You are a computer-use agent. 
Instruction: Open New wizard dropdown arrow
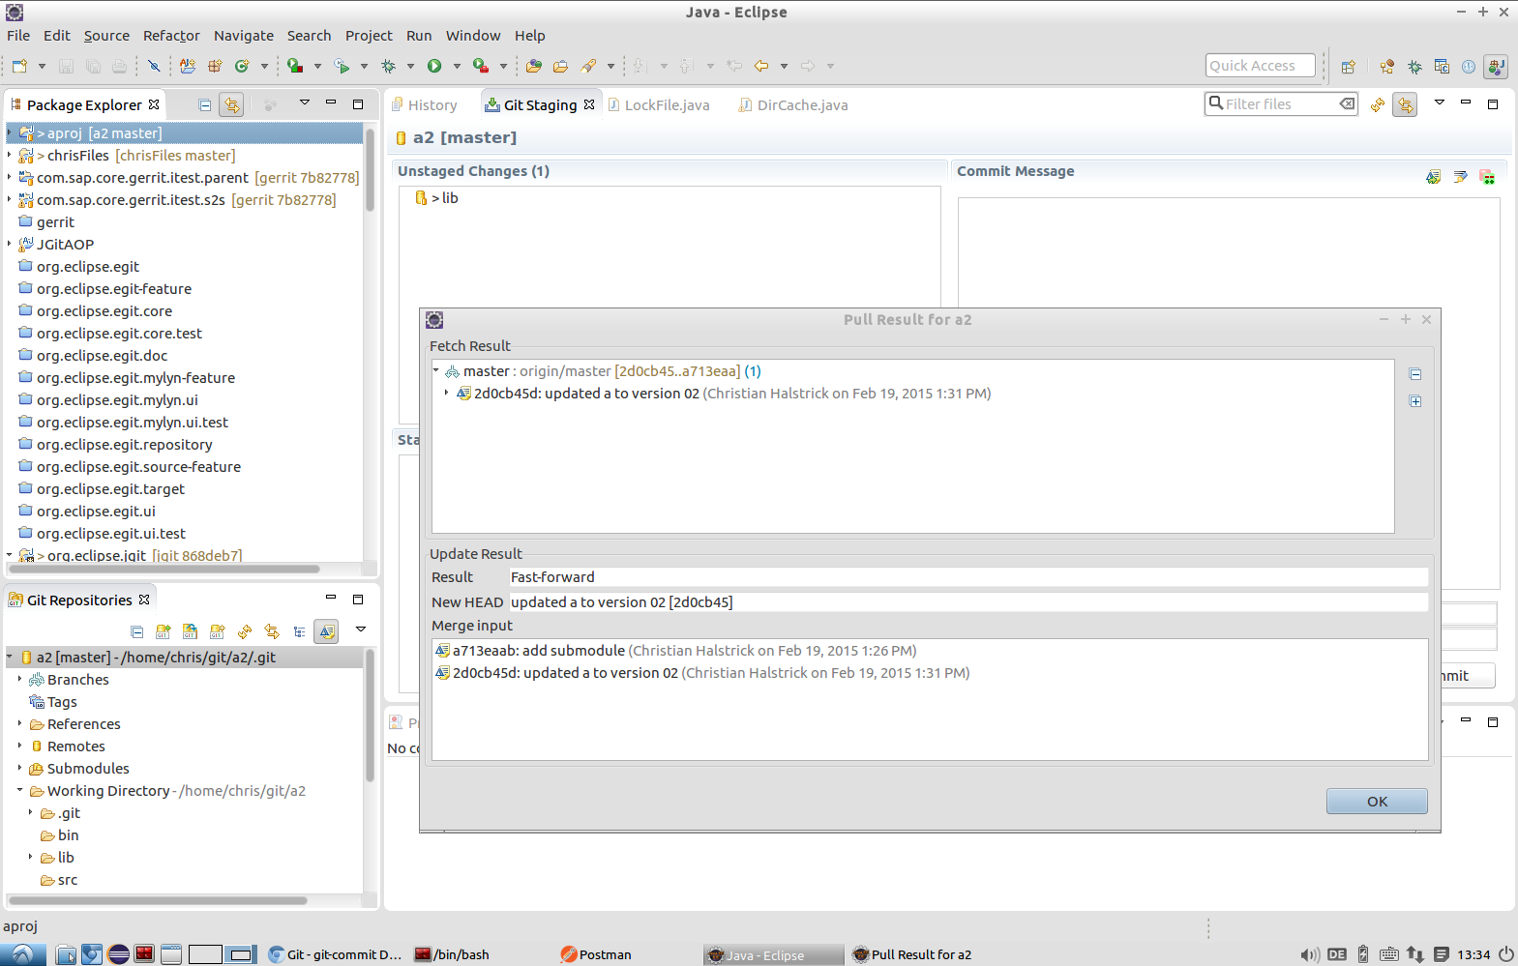(x=42, y=66)
